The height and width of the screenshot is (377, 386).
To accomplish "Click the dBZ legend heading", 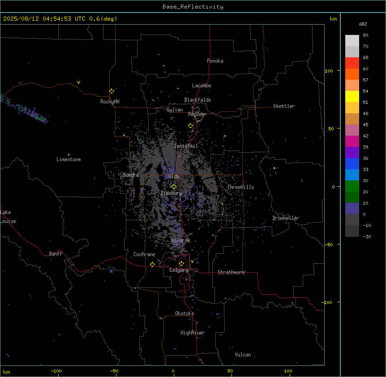I will pos(363,24).
